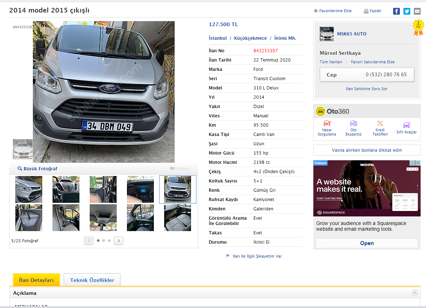Click seller name Mürsel Sertkaya
The width and height of the screenshot is (426, 308).
coord(340,53)
